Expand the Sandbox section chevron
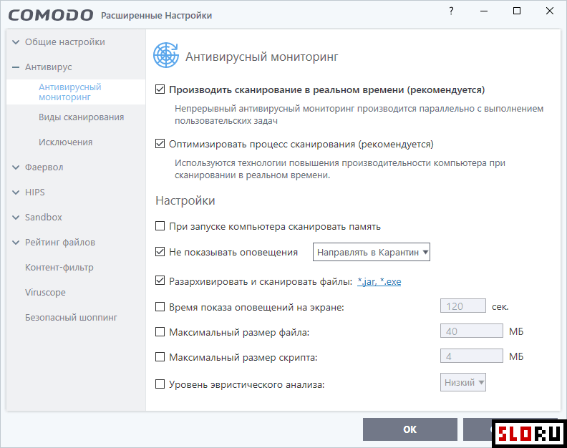Viewport: 567px width, 448px height. [16, 217]
